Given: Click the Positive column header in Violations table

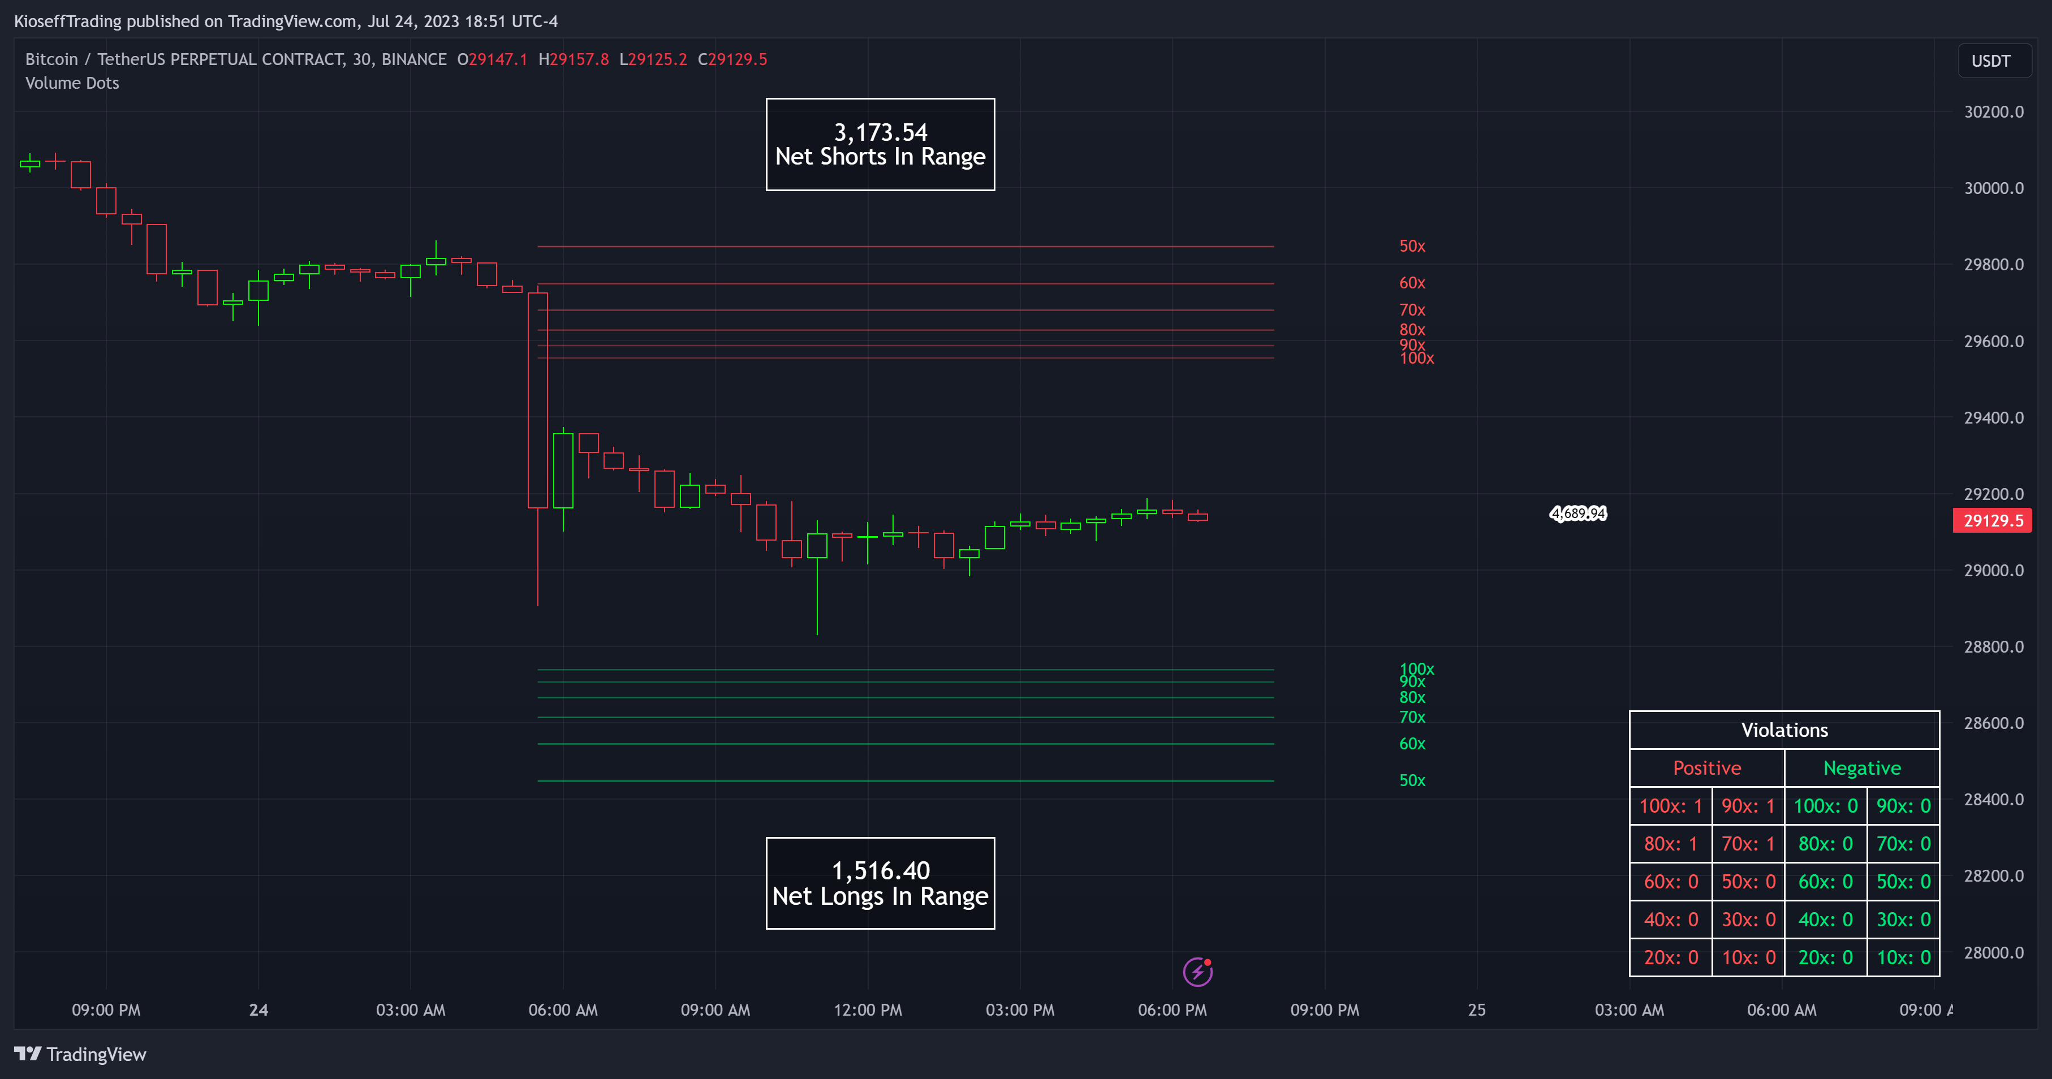Looking at the screenshot, I should tap(1707, 769).
